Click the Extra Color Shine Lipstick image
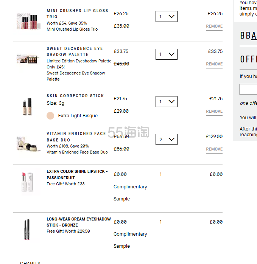 pos(27,182)
